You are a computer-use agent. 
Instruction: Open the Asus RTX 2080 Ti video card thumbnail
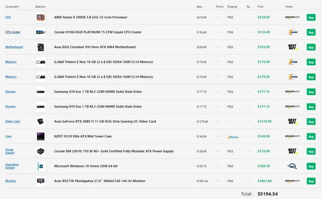click(x=40, y=122)
